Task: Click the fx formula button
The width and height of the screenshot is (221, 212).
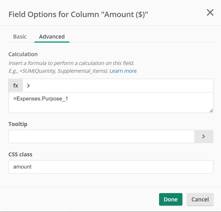Action: (x=16, y=86)
